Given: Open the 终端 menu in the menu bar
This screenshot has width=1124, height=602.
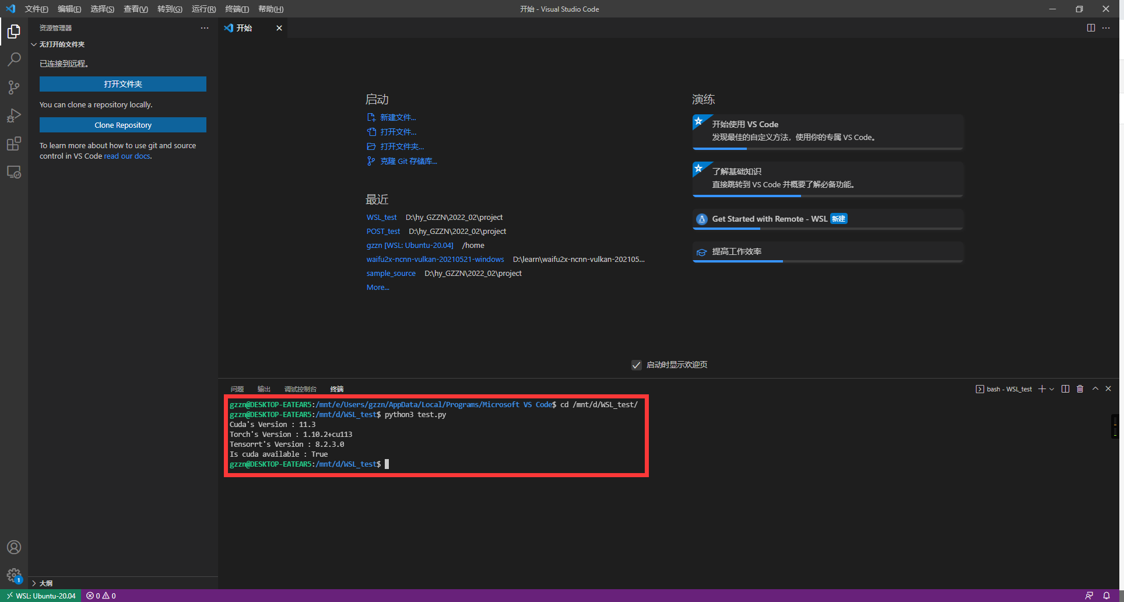Looking at the screenshot, I should click(x=236, y=9).
